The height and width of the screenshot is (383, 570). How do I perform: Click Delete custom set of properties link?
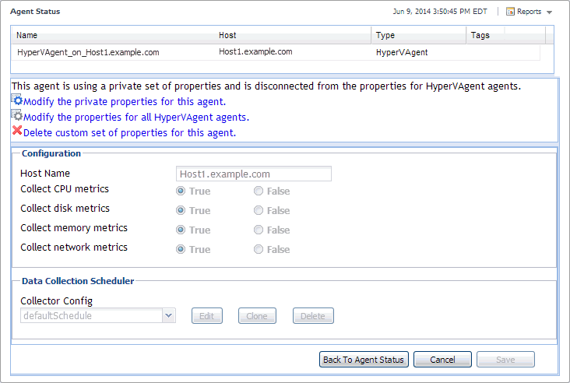click(x=130, y=133)
